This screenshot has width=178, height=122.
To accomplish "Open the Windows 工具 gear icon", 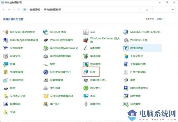I will 126,40.
